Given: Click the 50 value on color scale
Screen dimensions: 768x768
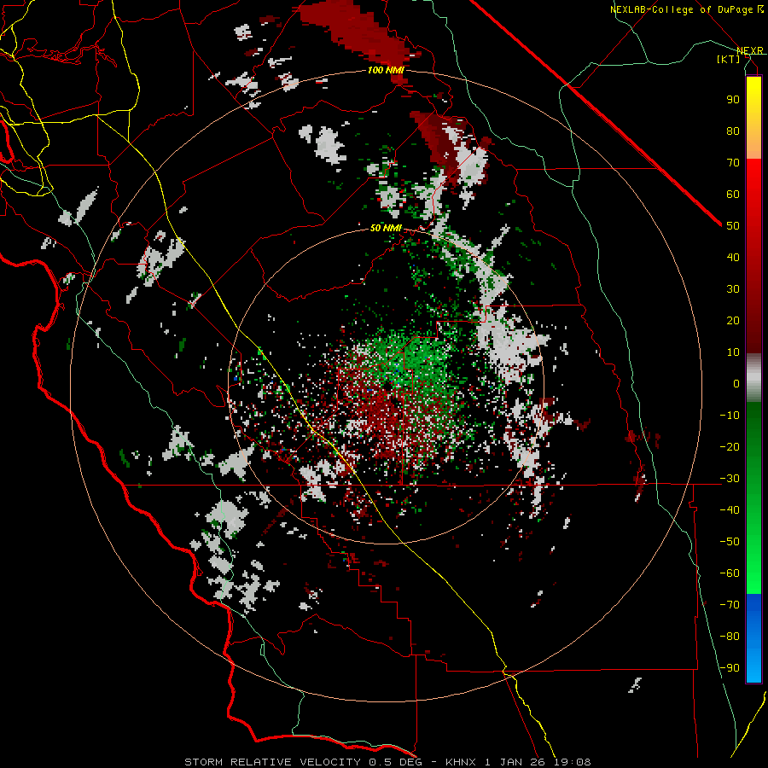Looking at the screenshot, I should pyautogui.click(x=733, y=226).
